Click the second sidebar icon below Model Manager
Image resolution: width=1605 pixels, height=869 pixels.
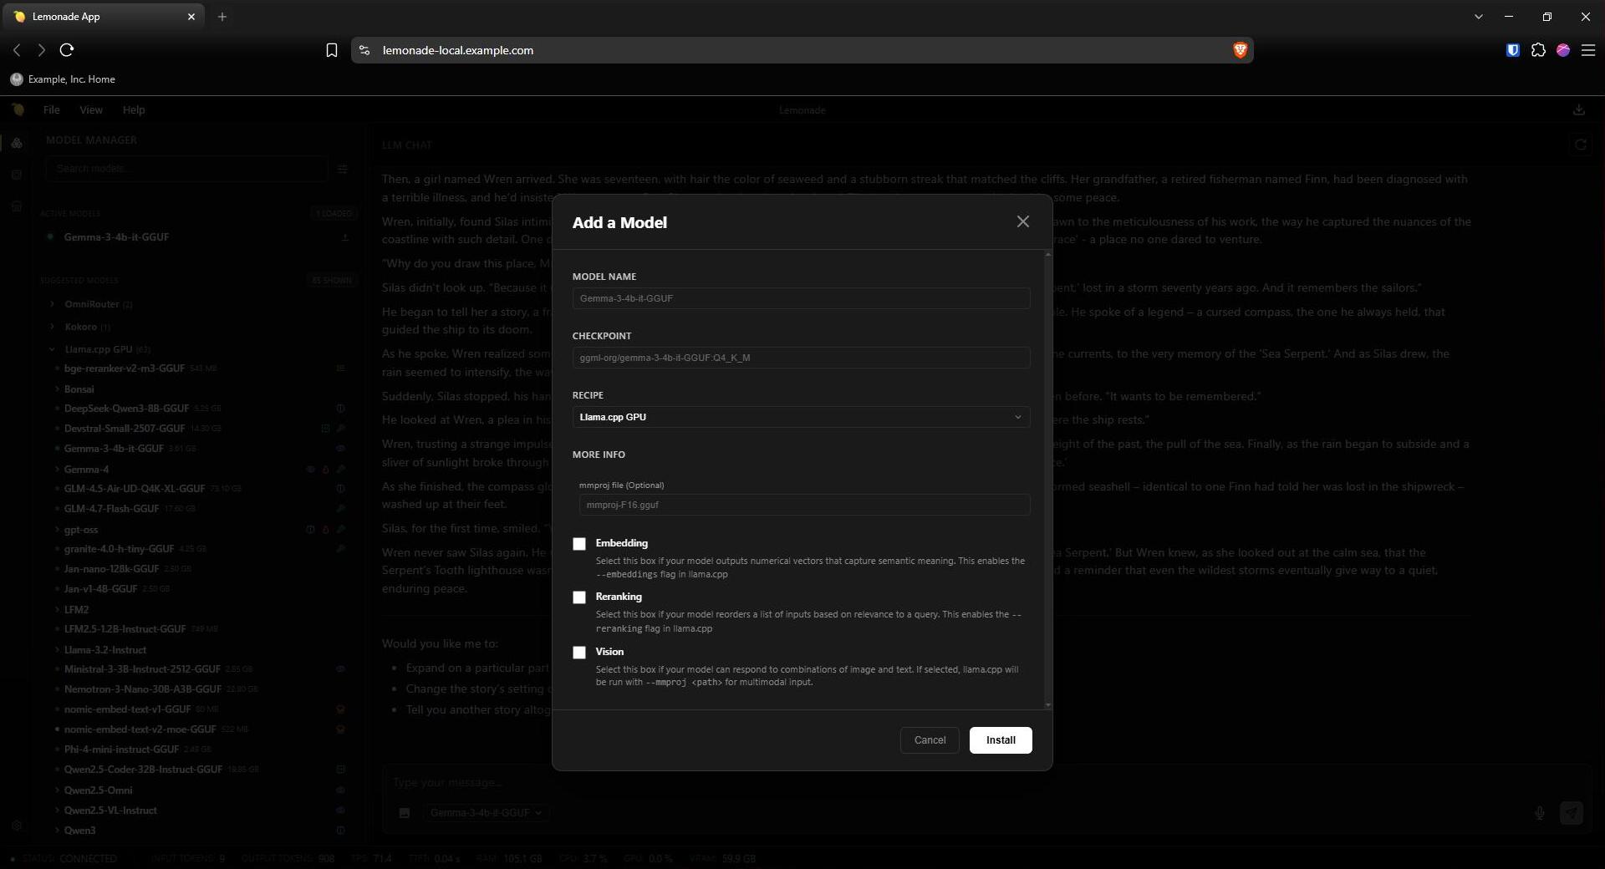(x=17, y=175)
